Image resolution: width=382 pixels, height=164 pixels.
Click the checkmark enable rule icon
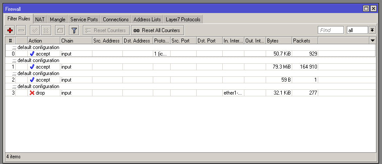[35, 30]
